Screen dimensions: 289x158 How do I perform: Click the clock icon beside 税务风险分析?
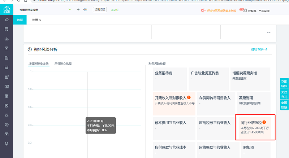[x=30, y=49]
